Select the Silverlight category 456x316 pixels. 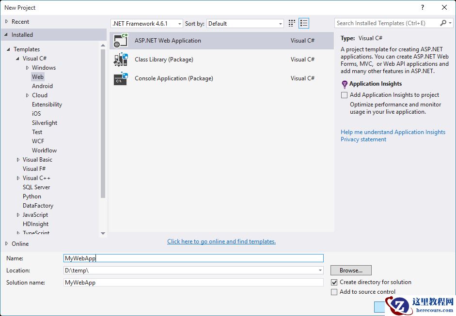(45, 123)
